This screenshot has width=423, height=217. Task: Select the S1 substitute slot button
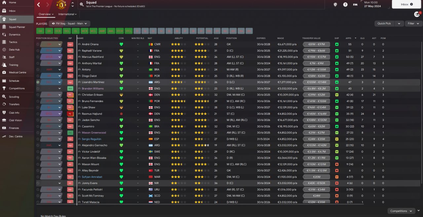(137, 31)
